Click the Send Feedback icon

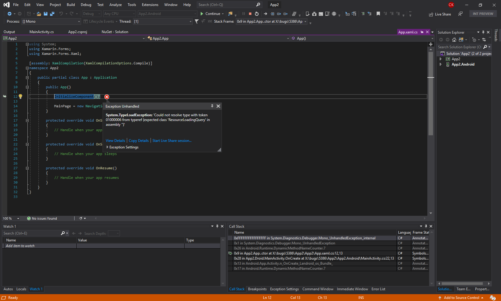pos(460,14)
